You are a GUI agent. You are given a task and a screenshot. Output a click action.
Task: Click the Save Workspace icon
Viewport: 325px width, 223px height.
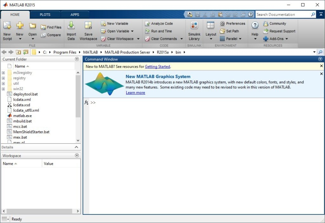coord(88,26)
